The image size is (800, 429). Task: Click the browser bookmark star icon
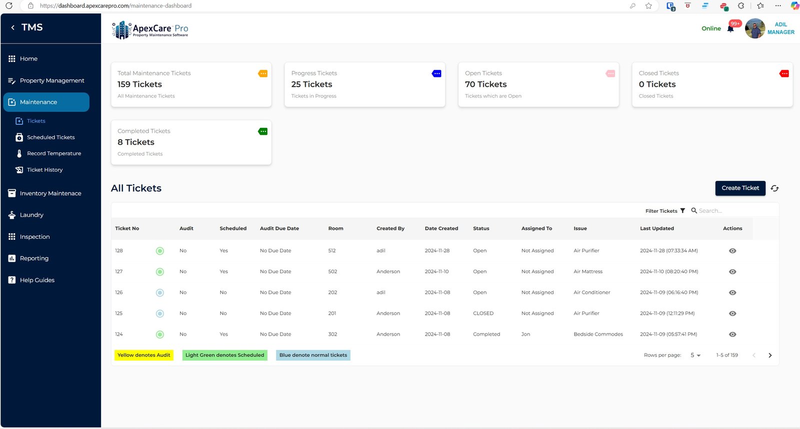click(648, 5)
